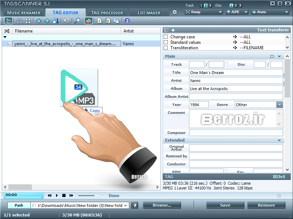Adjust the playback volume slider
This screenshot has width=293, height=219.
pos(89,196)
